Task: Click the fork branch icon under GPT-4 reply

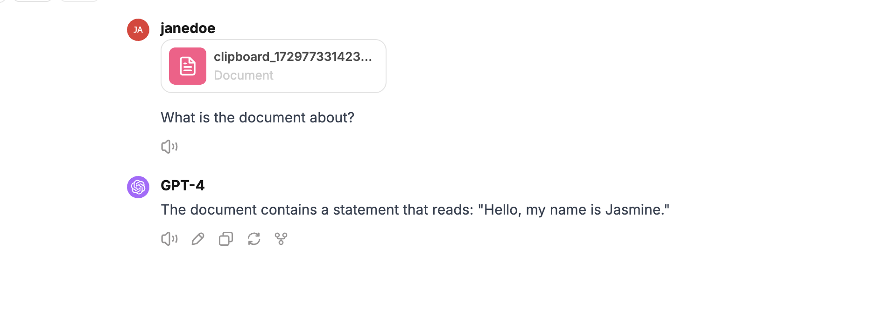Action: click(281, 239)
